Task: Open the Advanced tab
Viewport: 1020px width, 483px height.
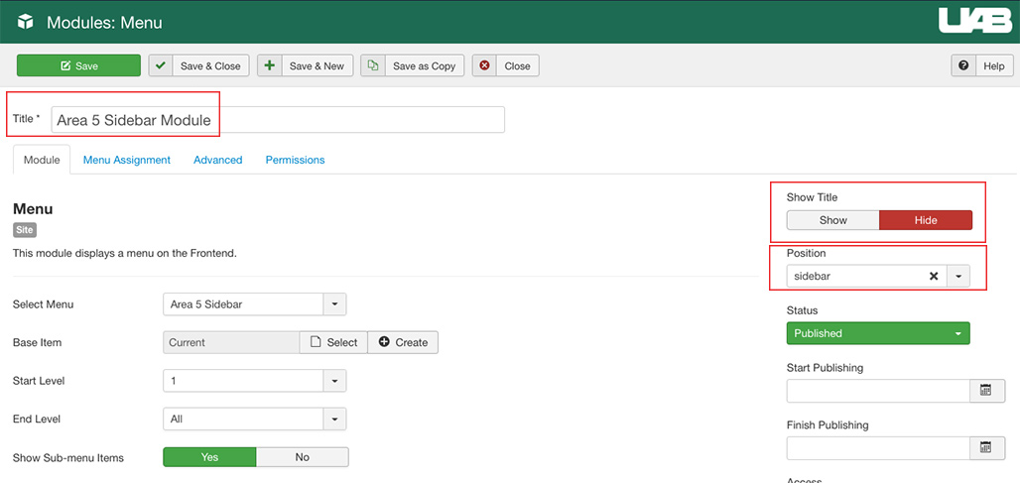Action: (217, 160)
